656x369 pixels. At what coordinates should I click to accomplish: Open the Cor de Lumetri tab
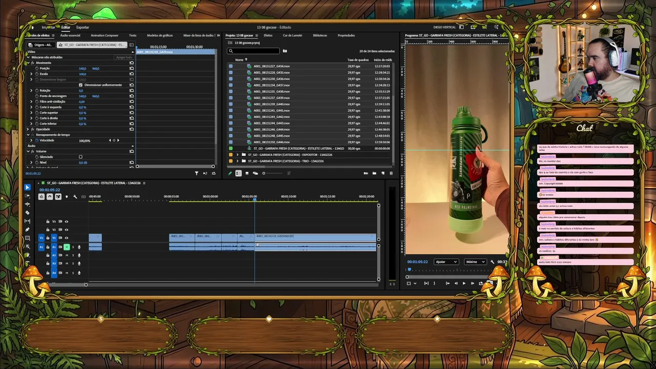(x=293, y=35)
